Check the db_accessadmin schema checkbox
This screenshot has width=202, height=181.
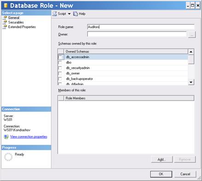point(60,57)
